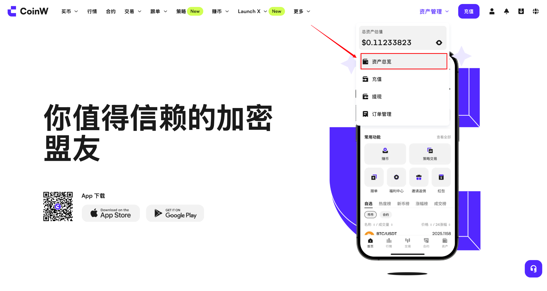Select 订单管理 in the asset menu
The height and width of the screenshot is (291, 547).
pyautogui.click(x=403, y=114)
